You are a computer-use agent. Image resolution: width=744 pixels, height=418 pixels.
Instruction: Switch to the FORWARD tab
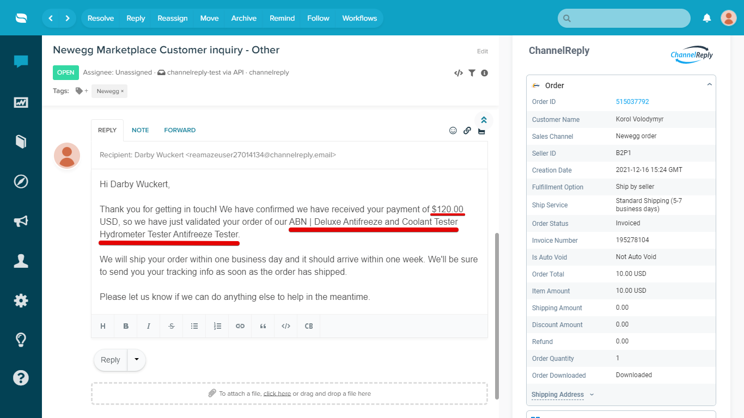pos(180,130)
